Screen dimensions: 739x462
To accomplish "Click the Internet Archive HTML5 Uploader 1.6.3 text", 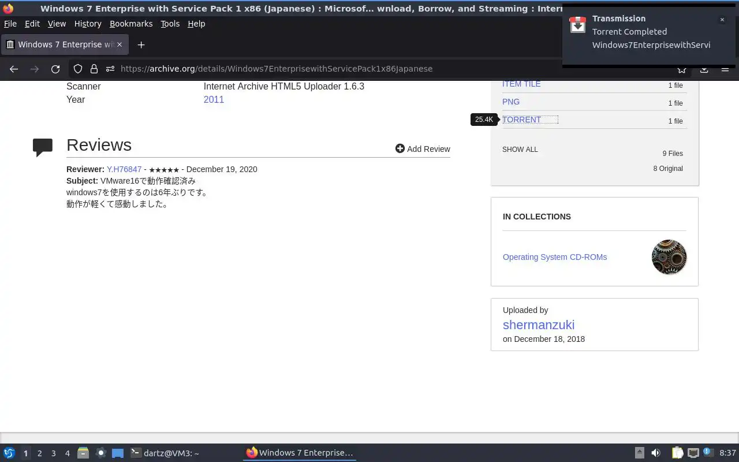I will pyautogui.click(x=284, y=86).
